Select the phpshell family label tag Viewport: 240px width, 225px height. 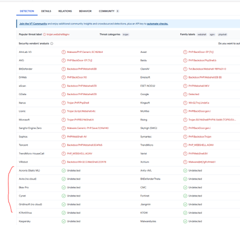[222, 34]
